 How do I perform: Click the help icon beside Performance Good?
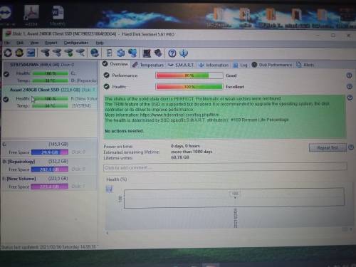click(349, 75)
